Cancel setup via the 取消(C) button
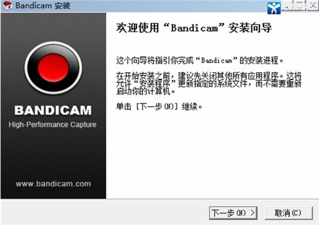Viewport: 319px width, 225px height. coord(289,213)
